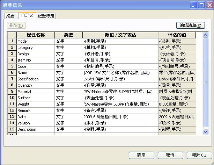Edit value -(表面处理,手录) in 数值 column
The height and width of the screenshot is (165, 214).
(120, 98)
